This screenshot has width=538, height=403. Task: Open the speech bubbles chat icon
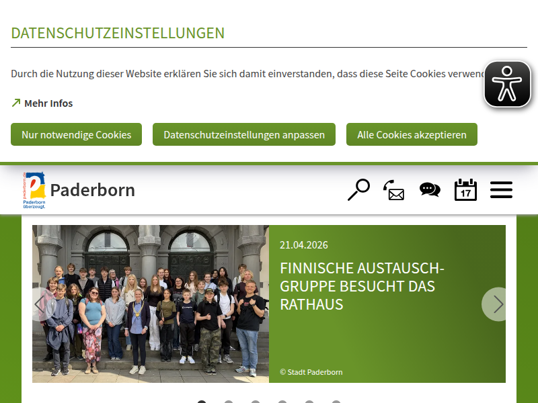[x=430, y=190]
